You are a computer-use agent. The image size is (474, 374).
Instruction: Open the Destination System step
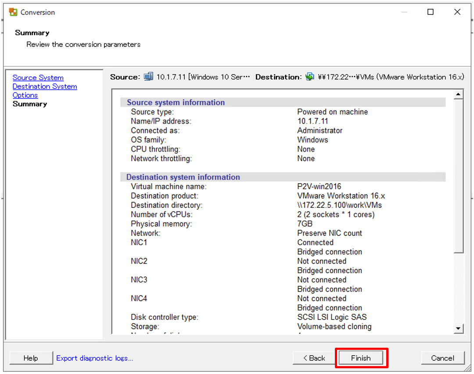click(45, 86)
